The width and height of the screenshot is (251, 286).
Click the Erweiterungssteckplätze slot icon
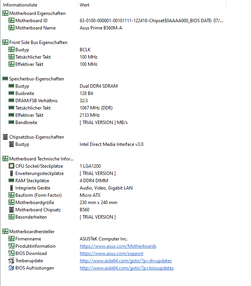pos(11,173)
